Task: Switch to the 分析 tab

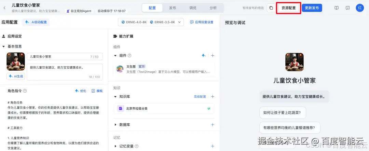Action: pyautogui.click(x=213, y=8)
